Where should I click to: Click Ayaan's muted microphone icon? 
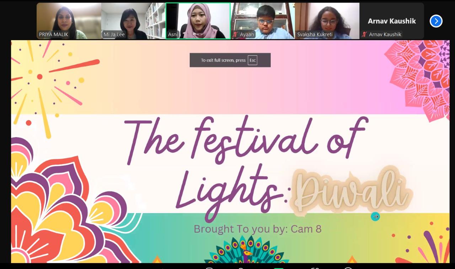pyautogui.click(x=235, y=35)
